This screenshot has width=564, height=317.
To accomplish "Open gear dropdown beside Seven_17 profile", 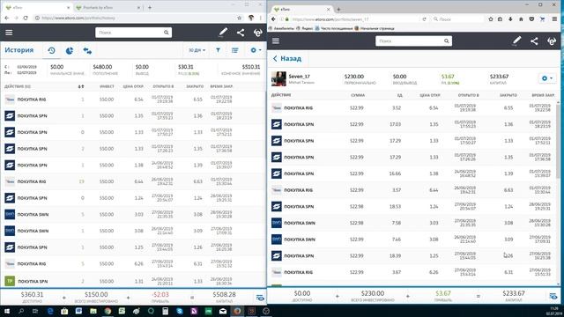I will [x=547, y=78].
